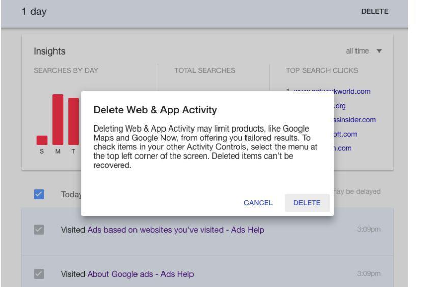
Task: Click the TOTAL SEARCHES label
Action: pyautogui.click(x=205, y=70)
